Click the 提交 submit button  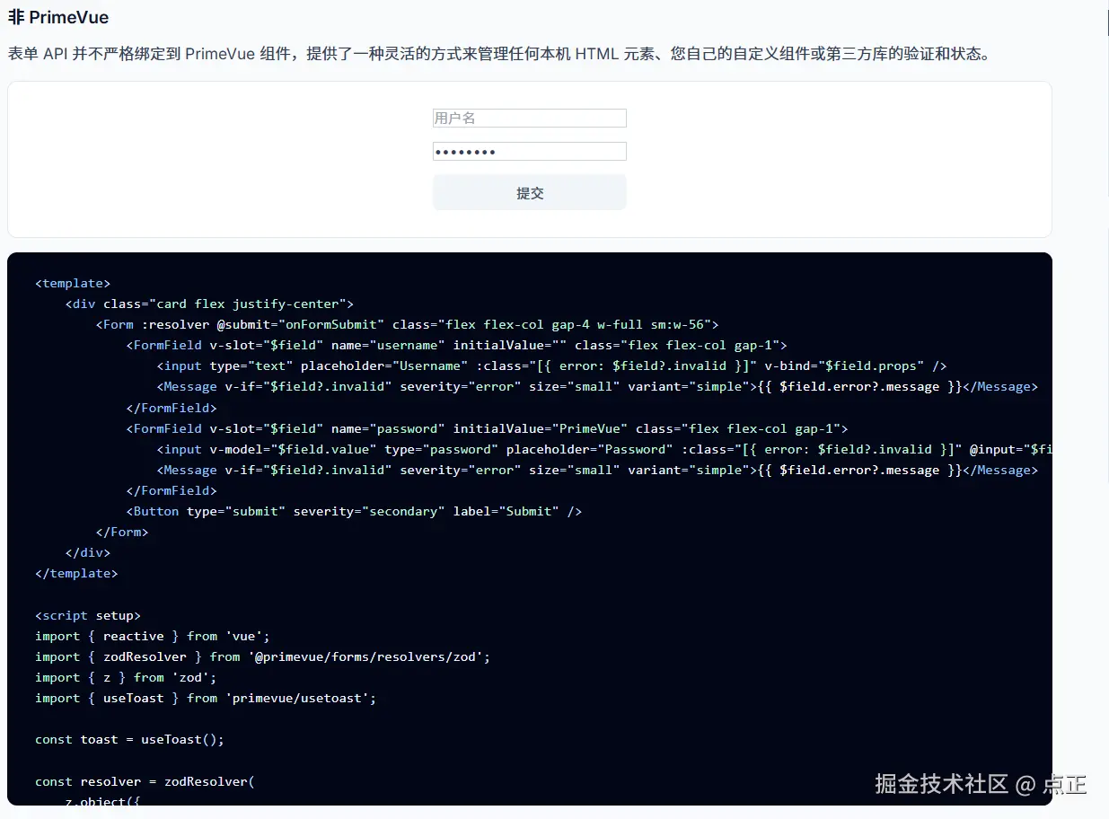pos(529,193)
